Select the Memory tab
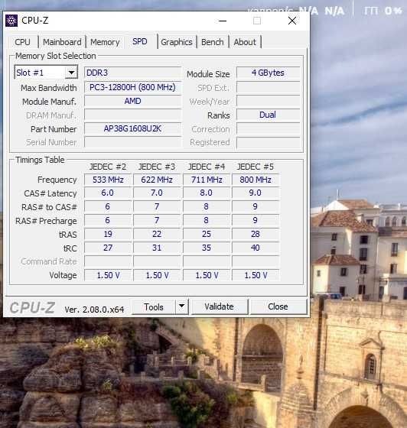This screenshot has width=407, height=428. (105, 42)
